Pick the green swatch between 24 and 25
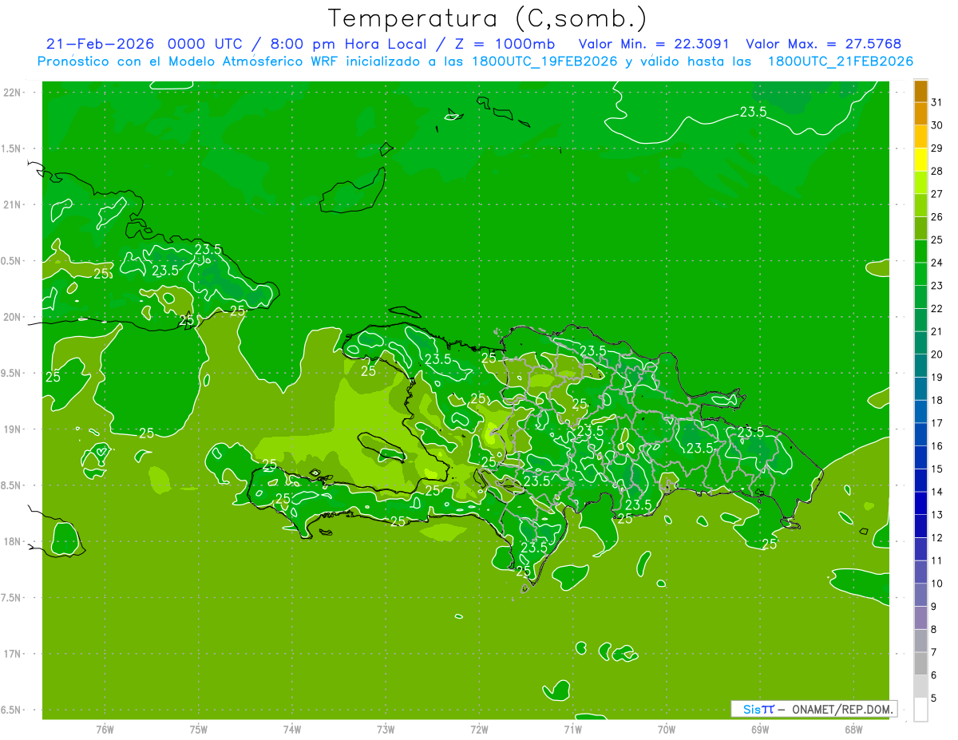This screenshot has width=958, height=740. 920,251
